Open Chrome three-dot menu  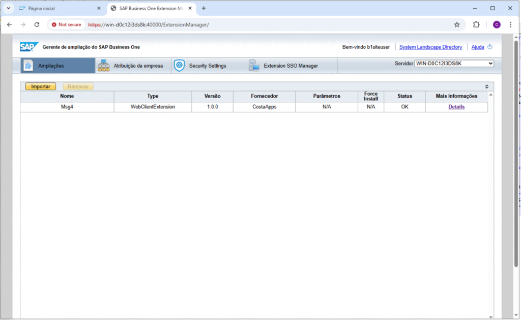click(x=510, y=24)
